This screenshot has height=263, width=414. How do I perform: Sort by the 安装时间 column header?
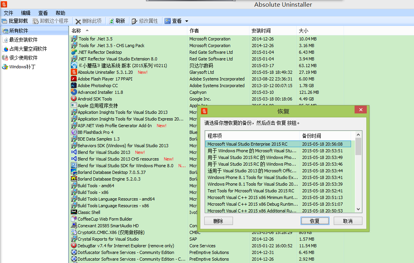point(273,31)
